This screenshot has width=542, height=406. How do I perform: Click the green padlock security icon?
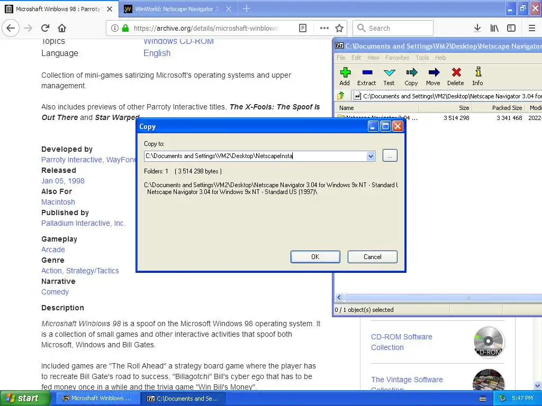click(x=125, y=28)
